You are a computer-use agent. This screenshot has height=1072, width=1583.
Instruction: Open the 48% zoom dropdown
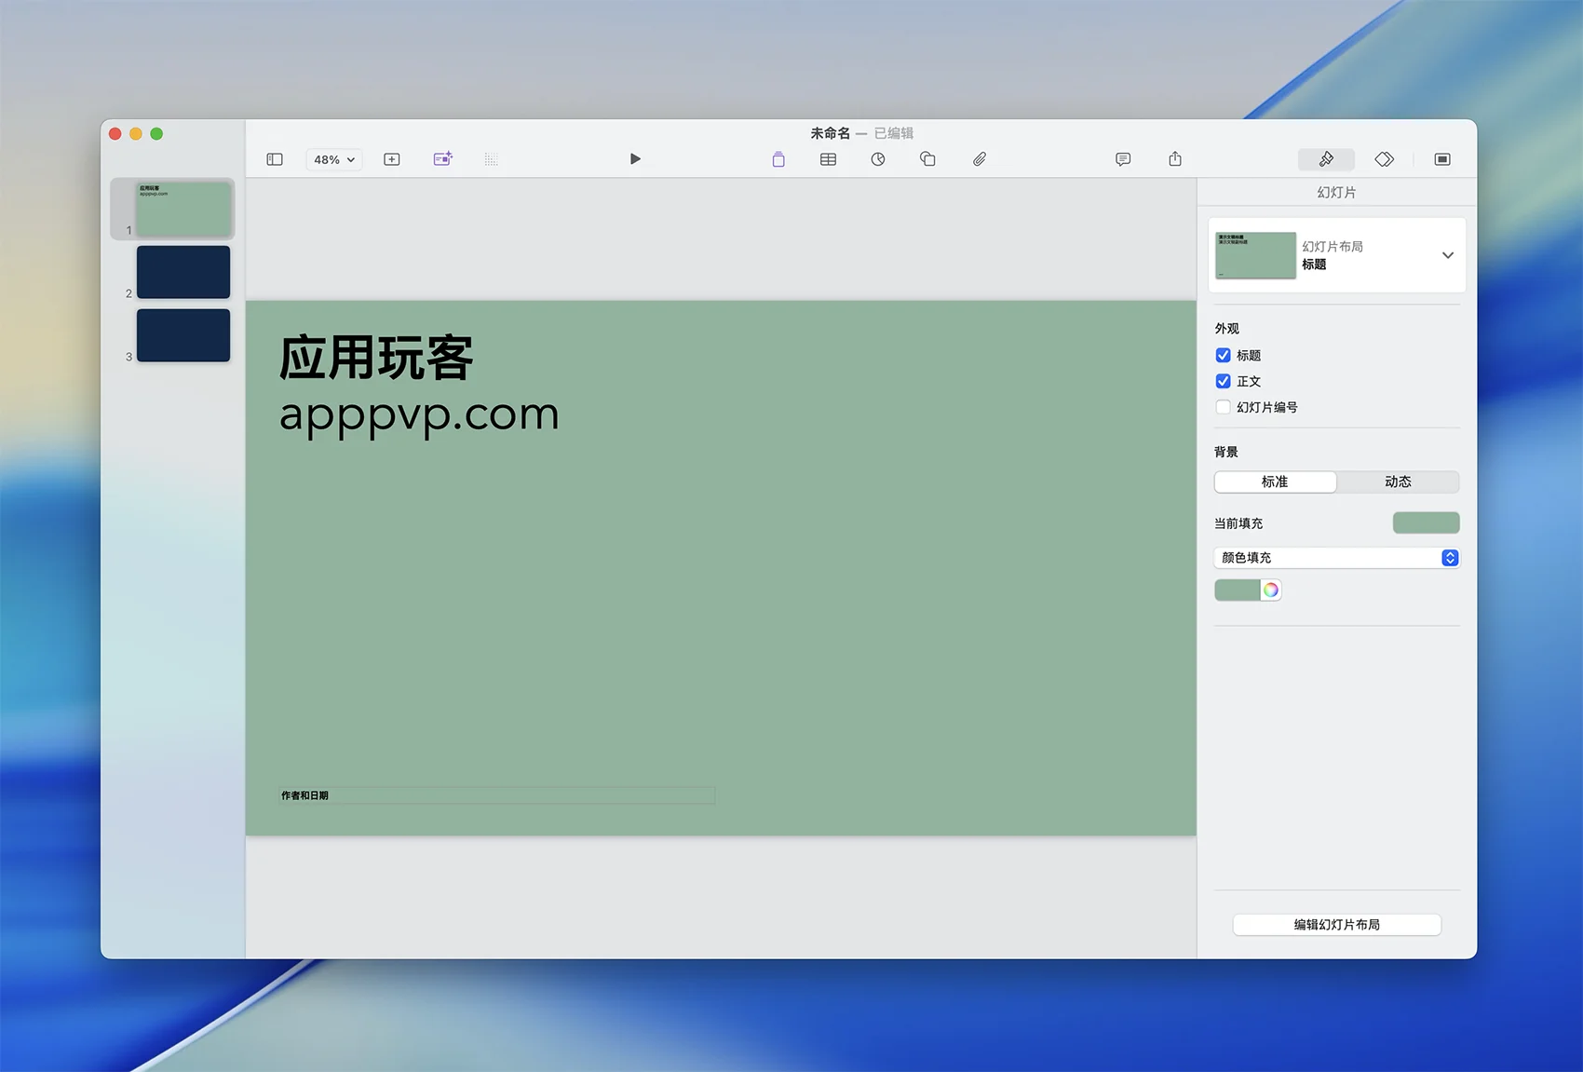click(x=333, y=159)
